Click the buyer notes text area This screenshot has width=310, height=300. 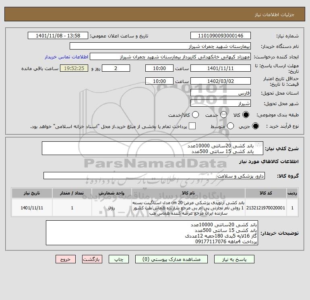pos(152,233)
